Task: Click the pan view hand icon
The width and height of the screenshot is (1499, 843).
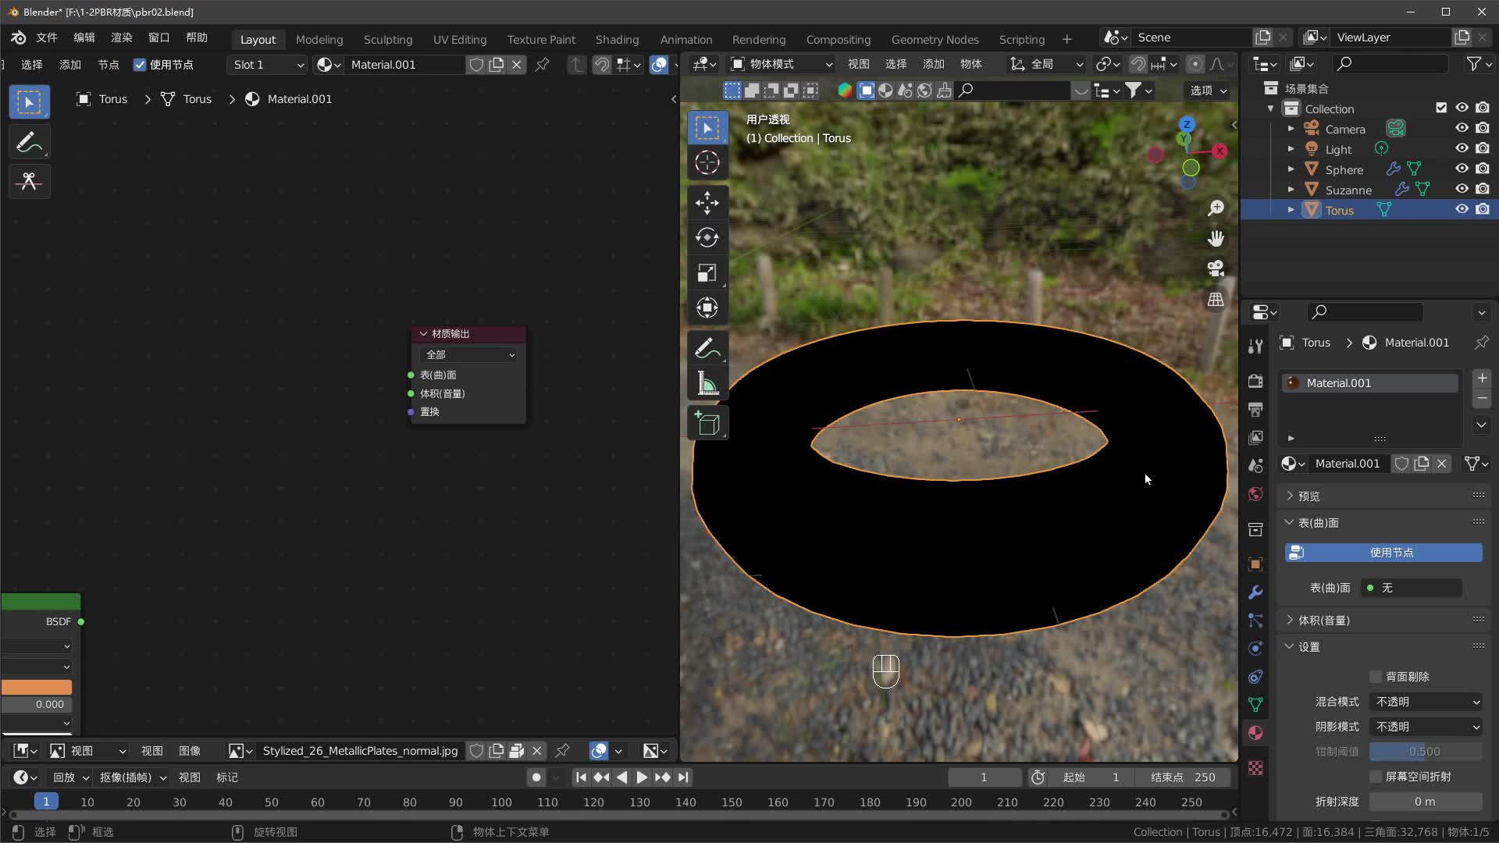Action: point(1216,238)
